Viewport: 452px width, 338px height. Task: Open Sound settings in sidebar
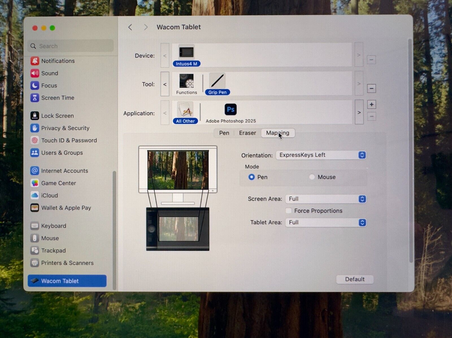pos(44,73)
